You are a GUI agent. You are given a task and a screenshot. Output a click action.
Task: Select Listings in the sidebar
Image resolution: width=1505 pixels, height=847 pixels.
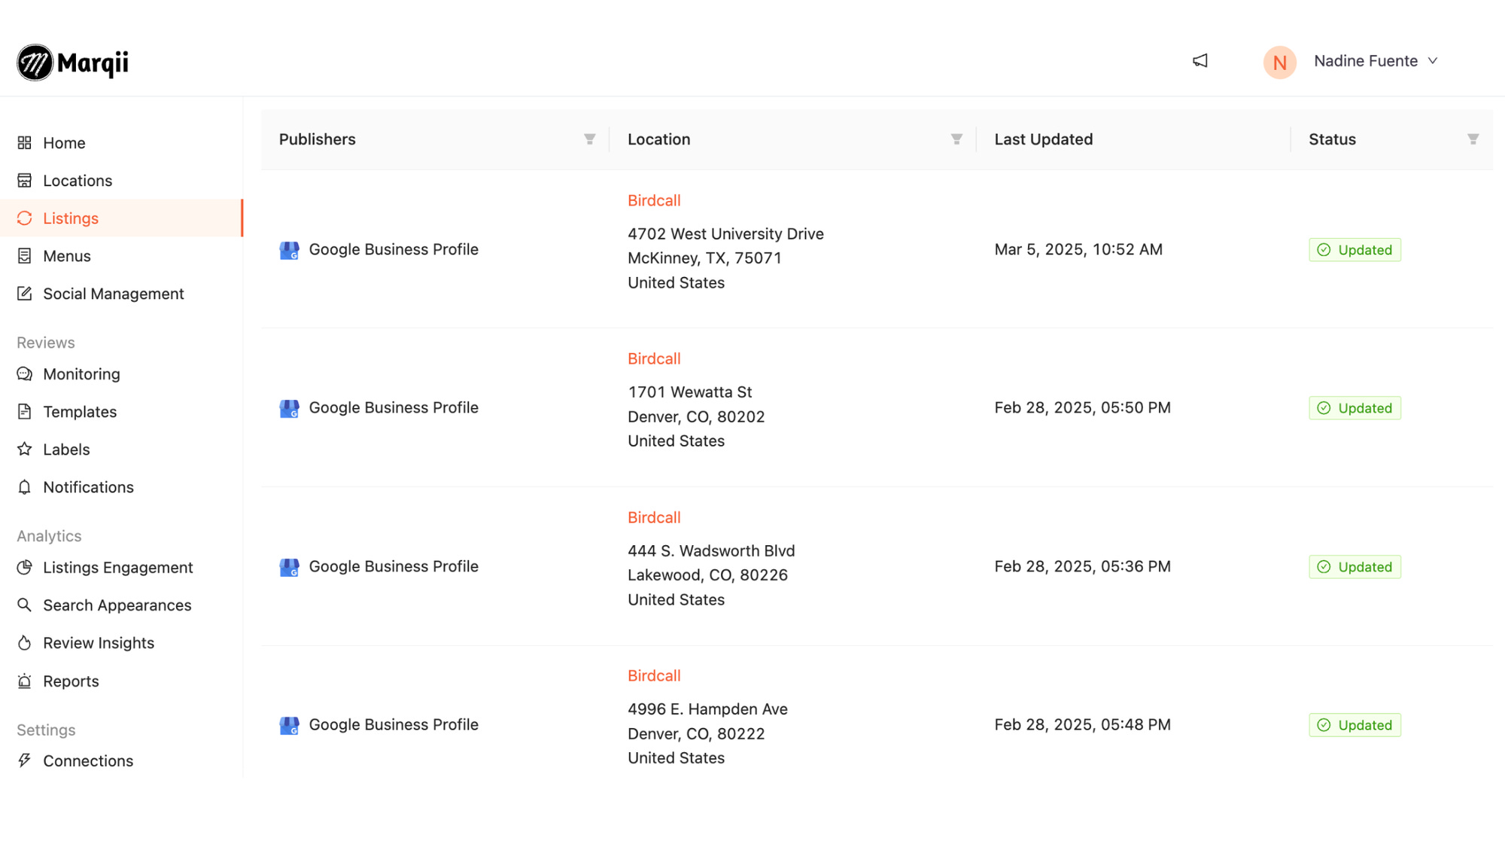click(x=121, y=218)
